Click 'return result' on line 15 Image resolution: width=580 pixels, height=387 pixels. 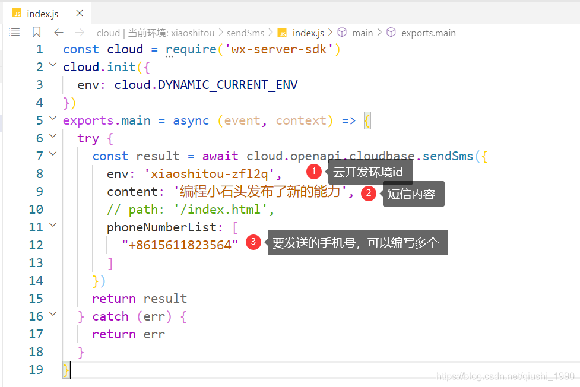(140, 298)
